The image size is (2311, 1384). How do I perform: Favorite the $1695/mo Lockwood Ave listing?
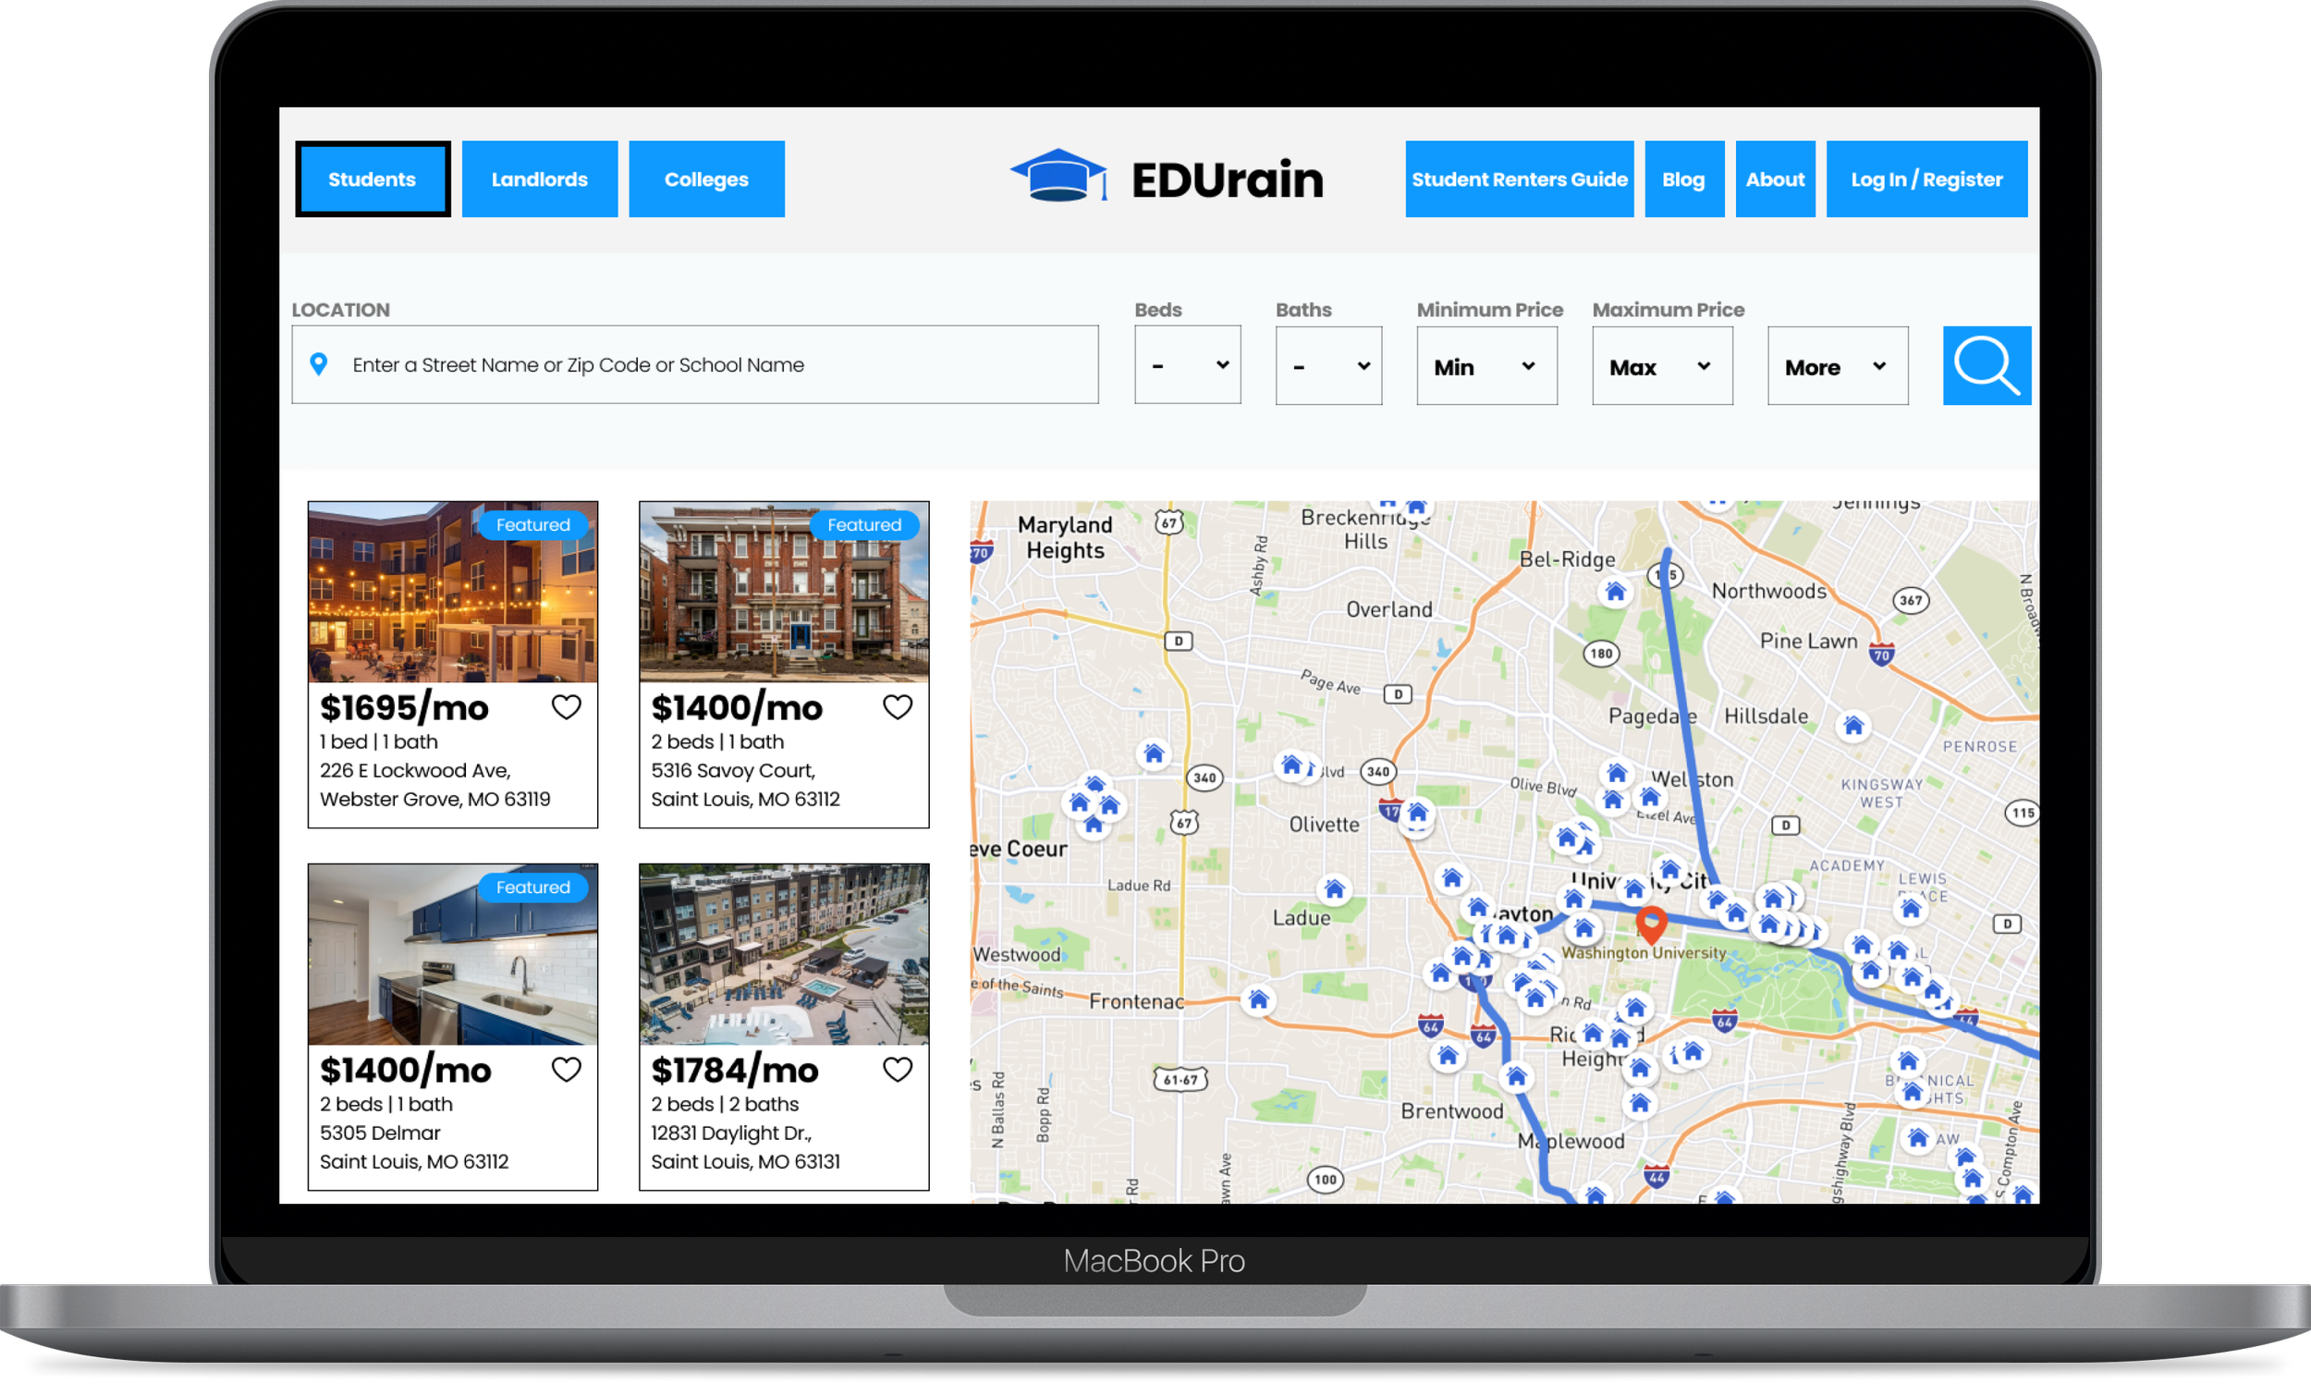pyautogui.click(x=566, y=707)
